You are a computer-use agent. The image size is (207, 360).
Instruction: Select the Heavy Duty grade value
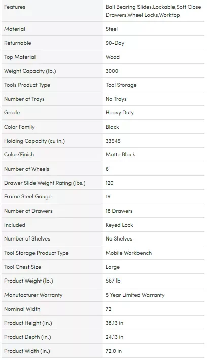pyautogui.click(x=120, y=113)
